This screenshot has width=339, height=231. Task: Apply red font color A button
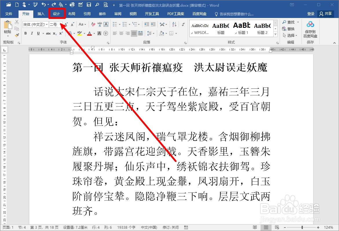click(90, 33)
